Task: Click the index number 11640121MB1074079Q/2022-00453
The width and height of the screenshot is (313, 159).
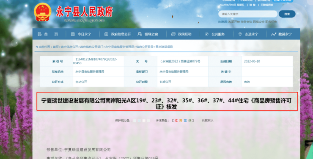Action: click(95, 61)
